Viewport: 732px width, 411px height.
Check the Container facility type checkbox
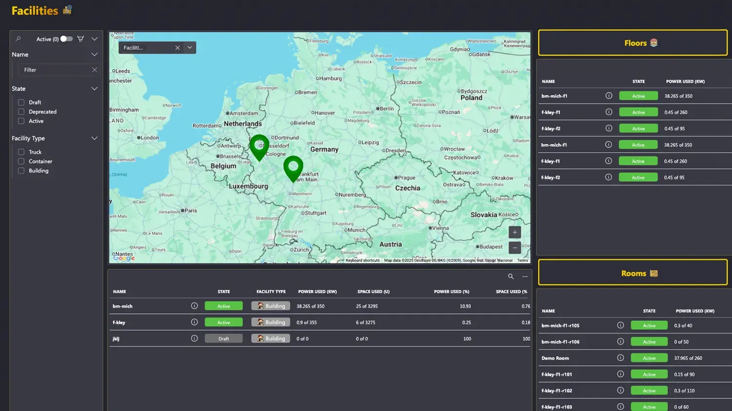coord(21,161)
